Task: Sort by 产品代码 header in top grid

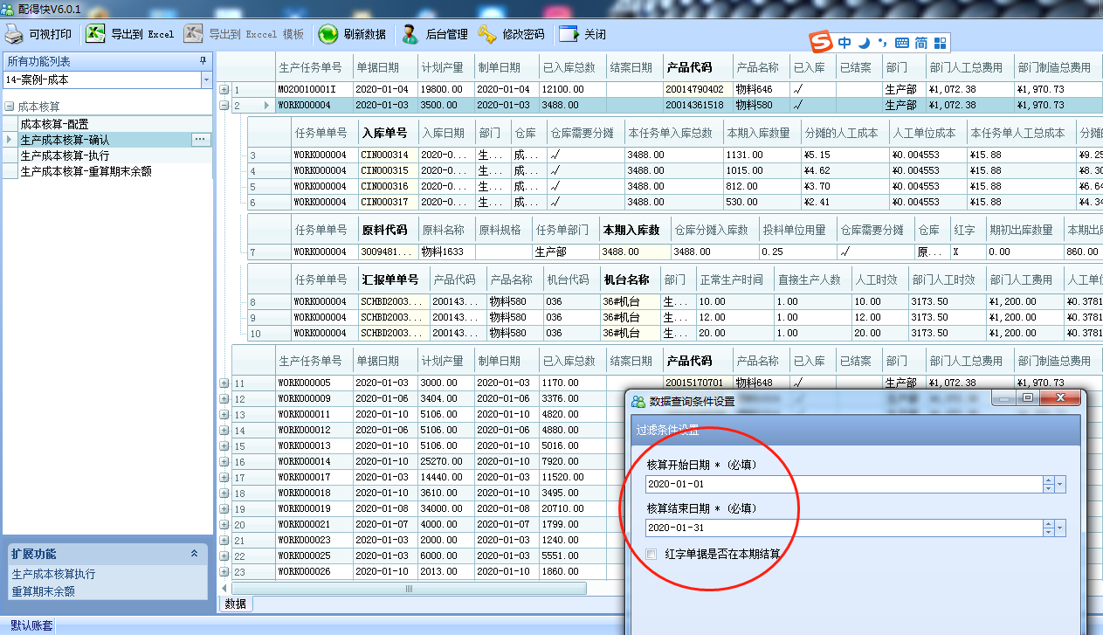Action: click(696, 67)
